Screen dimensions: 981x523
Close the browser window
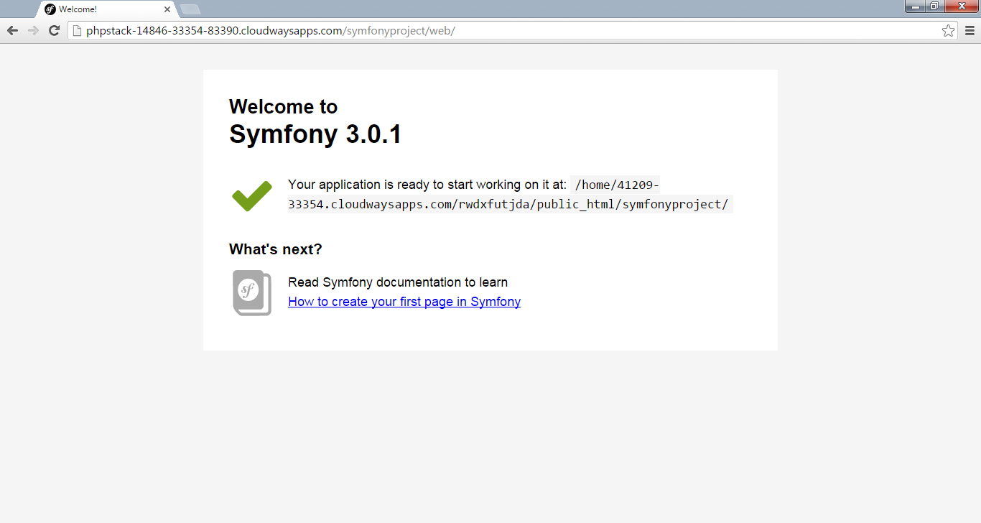(x=961, y=6)
